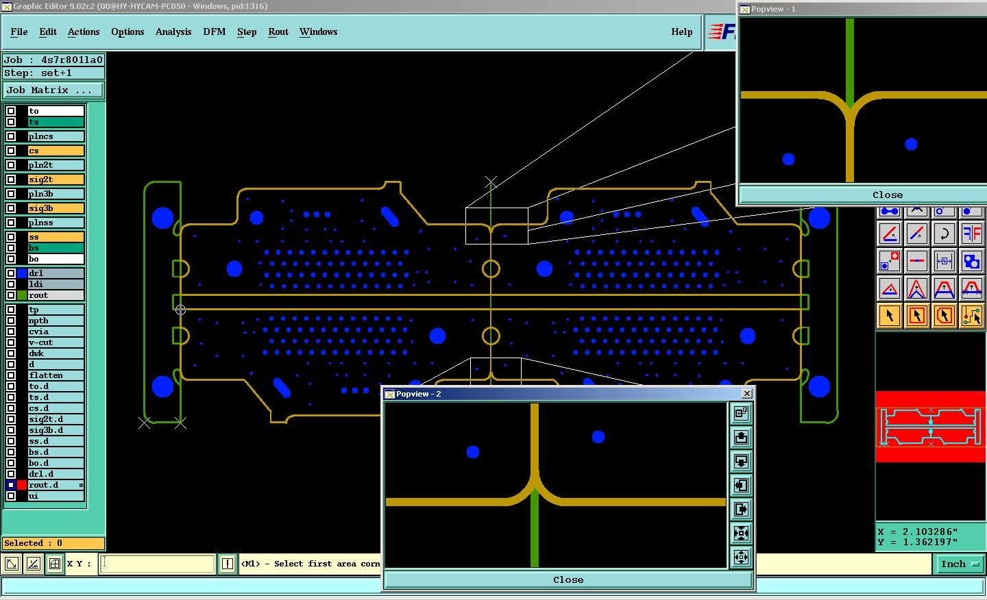Toggle the grid snap icon next to X Y
987x600 pixels.
(55, 564)
